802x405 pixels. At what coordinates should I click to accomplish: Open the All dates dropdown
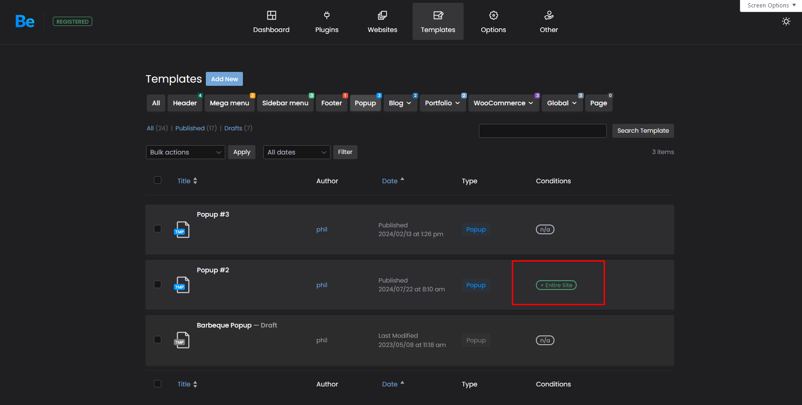[x=297, y=152]
